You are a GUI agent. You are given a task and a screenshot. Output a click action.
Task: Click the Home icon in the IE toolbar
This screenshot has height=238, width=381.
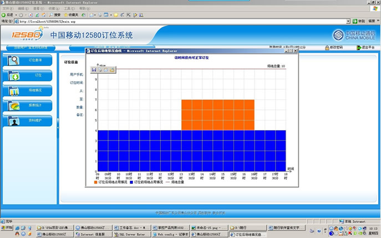click(43, 15)
